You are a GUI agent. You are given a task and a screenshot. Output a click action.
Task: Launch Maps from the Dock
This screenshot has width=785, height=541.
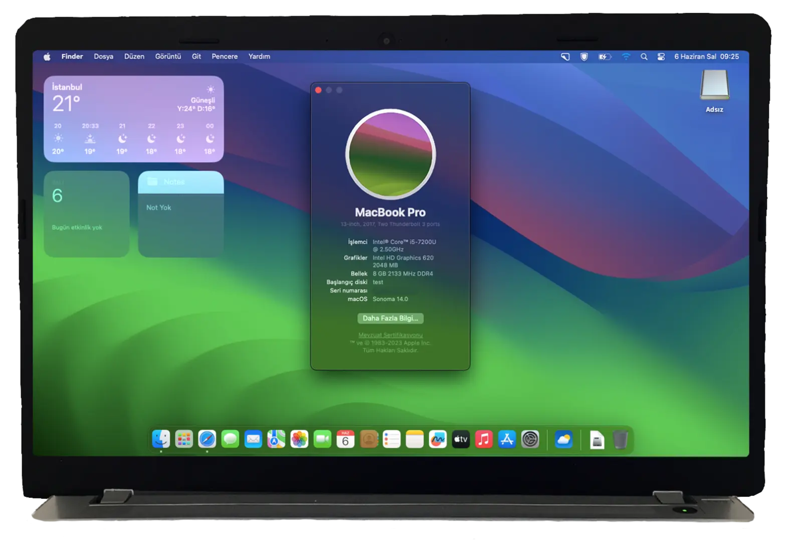(276, 439)
